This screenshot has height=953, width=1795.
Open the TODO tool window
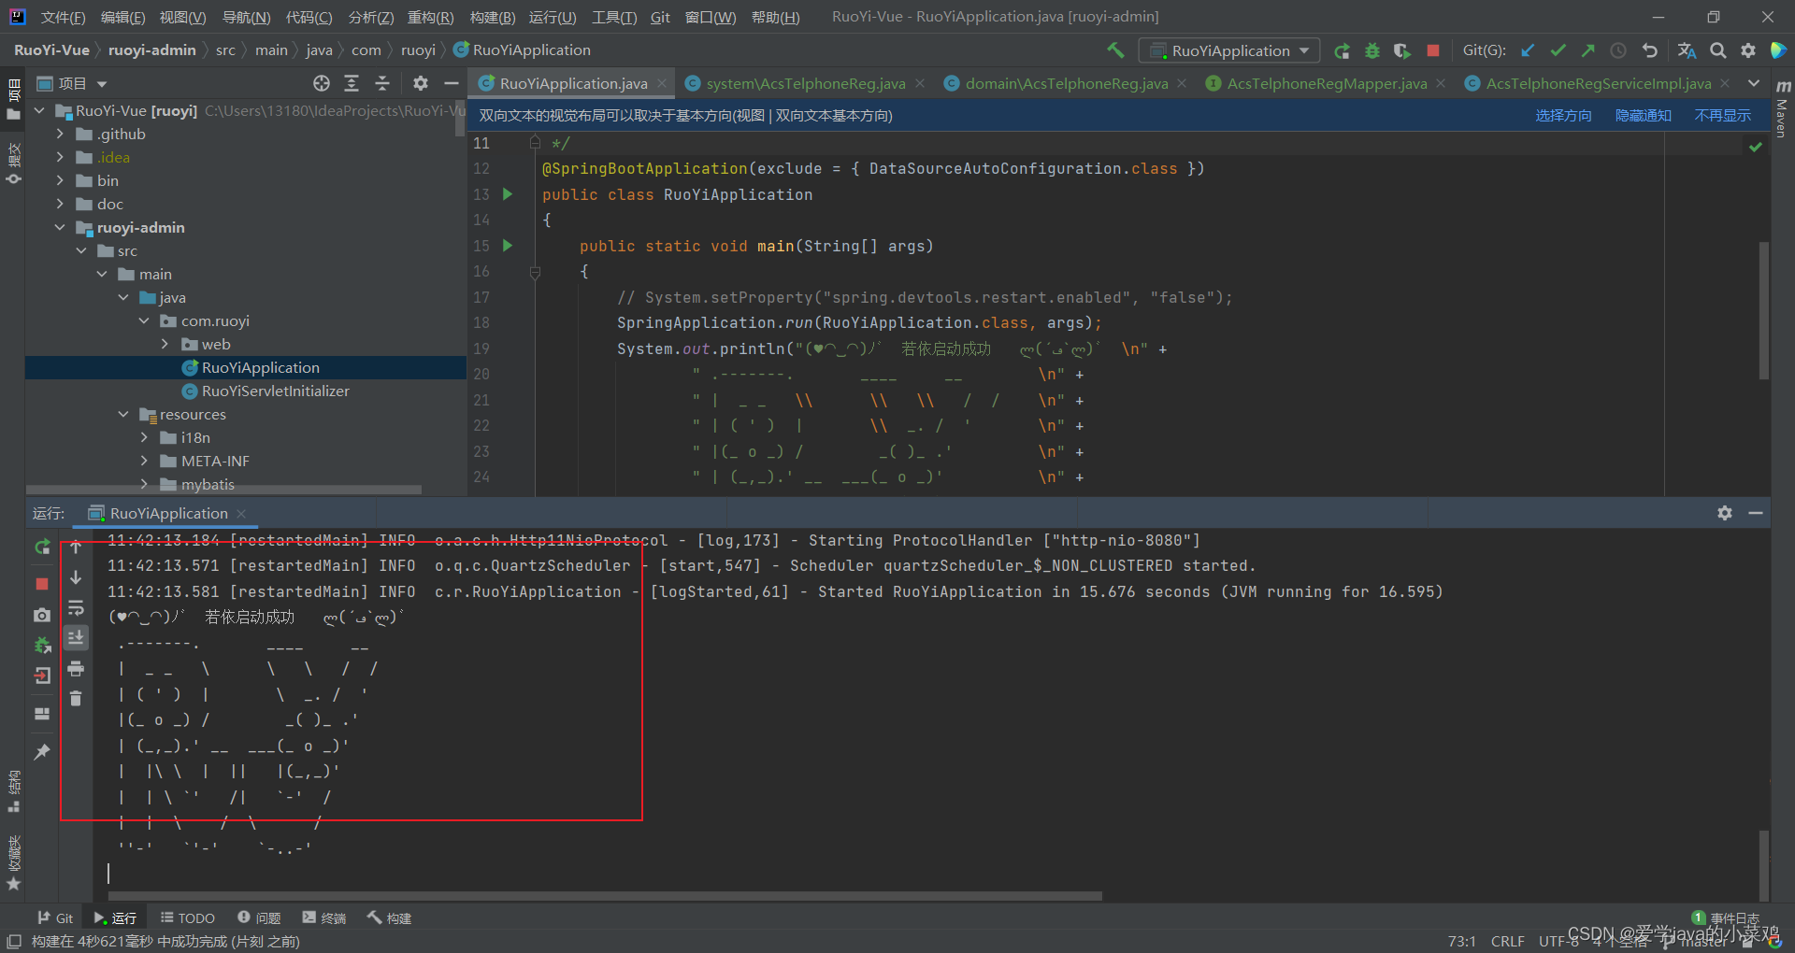click(x=187, y=917)
